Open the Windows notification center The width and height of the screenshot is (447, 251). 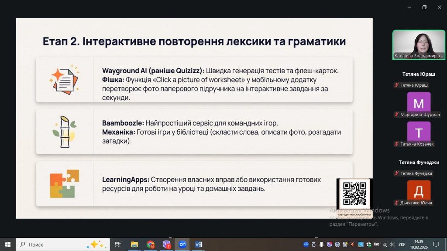[x=436, y=244]
